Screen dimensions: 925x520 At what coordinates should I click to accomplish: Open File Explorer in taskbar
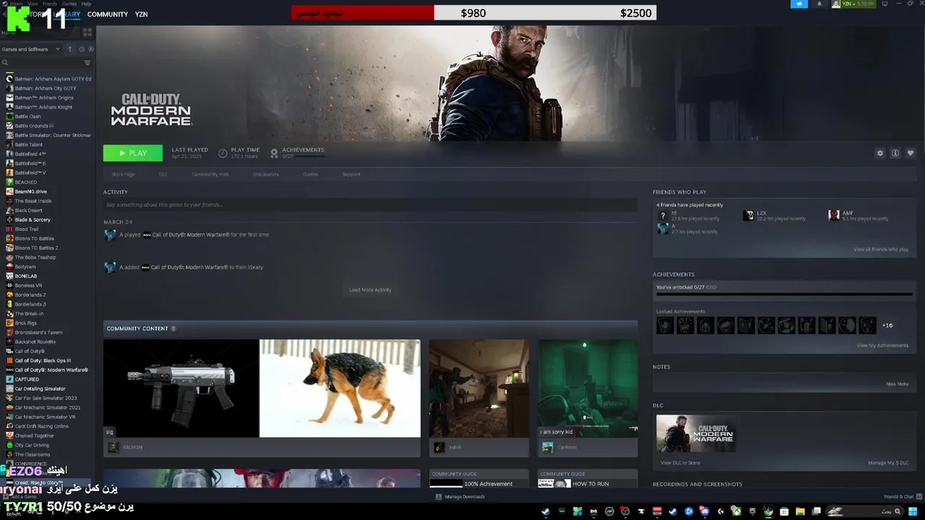[801, 511]
